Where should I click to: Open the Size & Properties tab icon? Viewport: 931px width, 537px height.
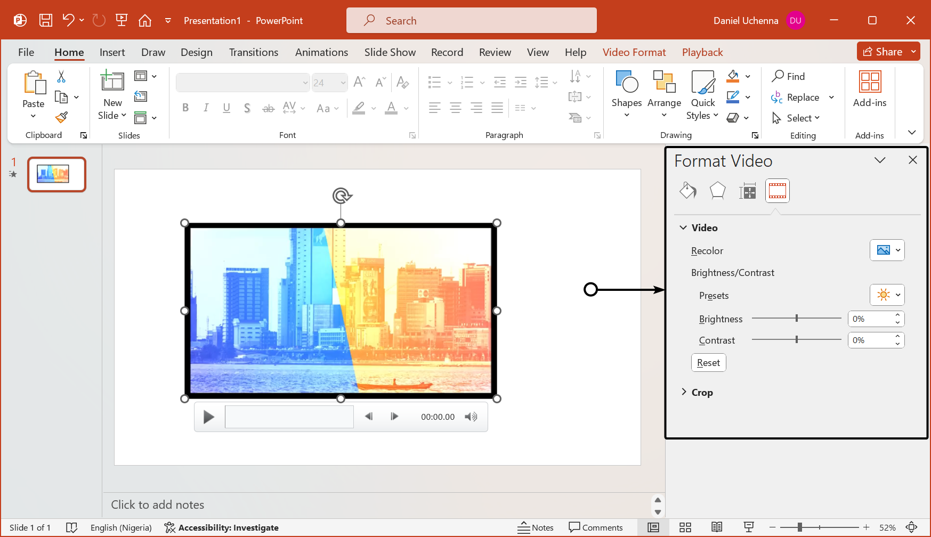coord(747,191)
